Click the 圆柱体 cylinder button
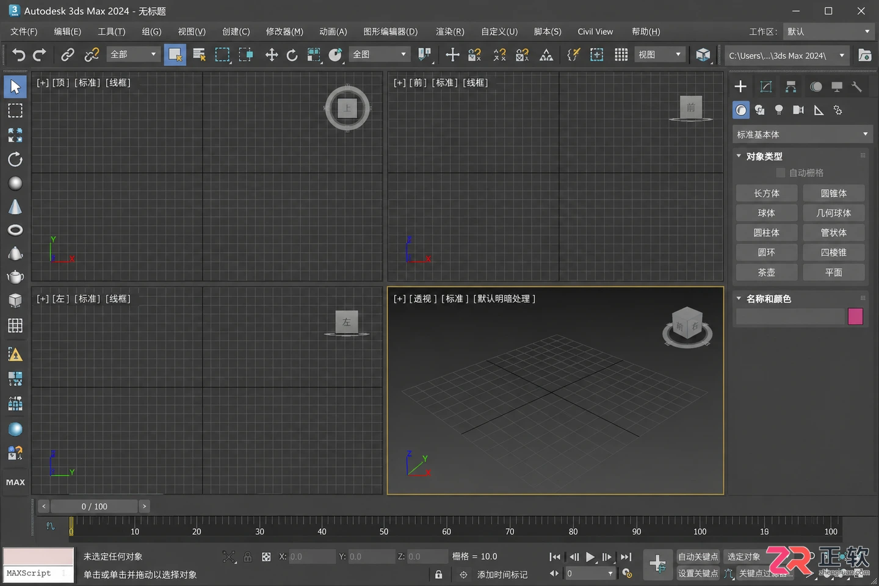This screenshot has height=586, width=879. click(767, 233)
